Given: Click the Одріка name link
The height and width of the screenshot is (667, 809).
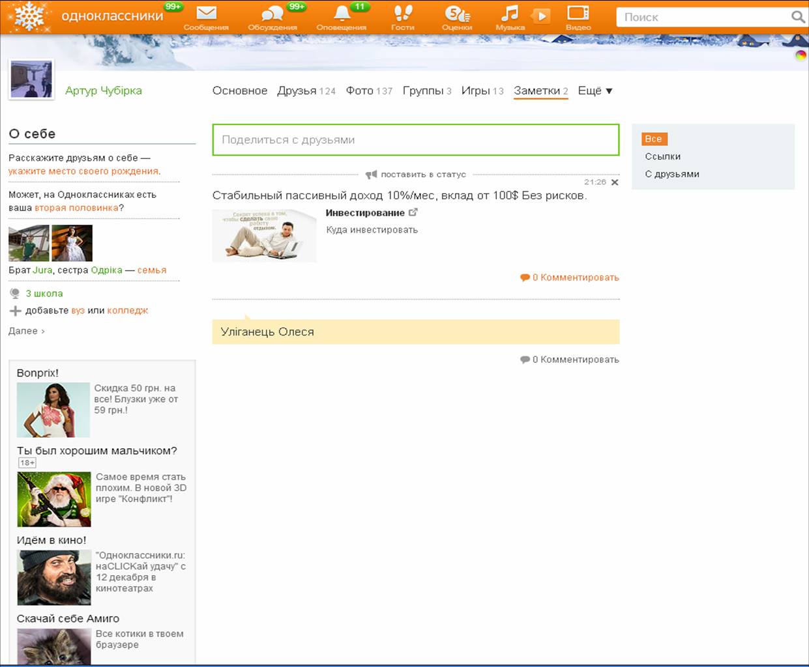Looking at the screenshot, I should 107,270.
